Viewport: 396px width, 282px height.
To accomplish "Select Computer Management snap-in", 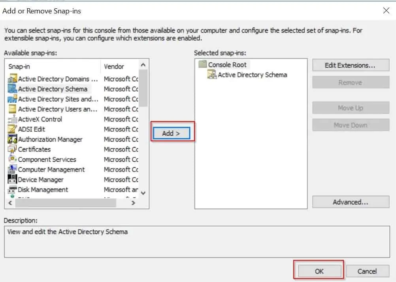I will point(51,170).
